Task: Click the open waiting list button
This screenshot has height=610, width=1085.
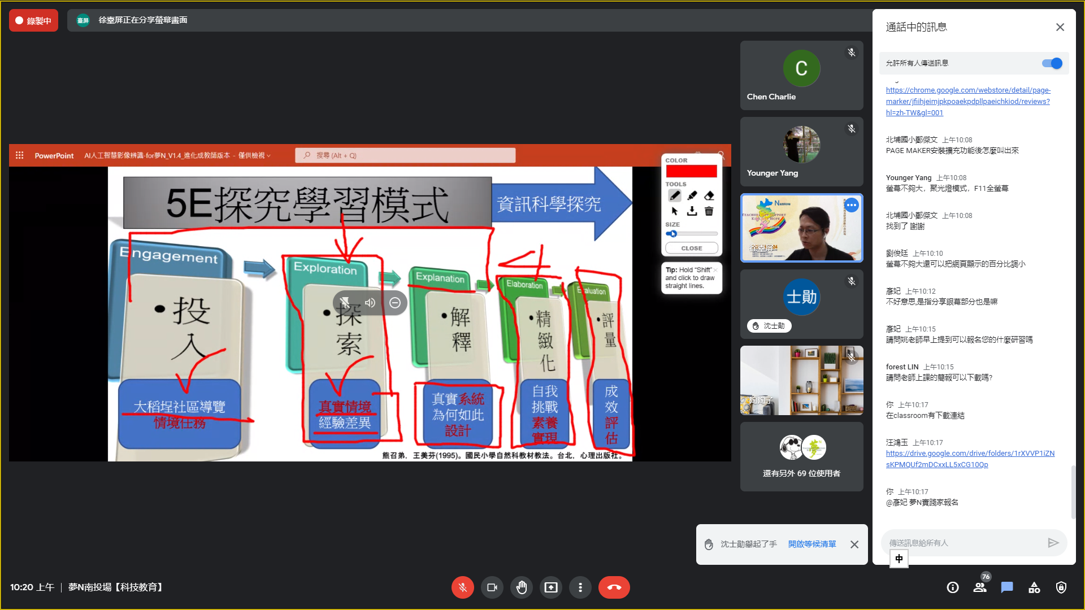Action: [x=812, y=544]
